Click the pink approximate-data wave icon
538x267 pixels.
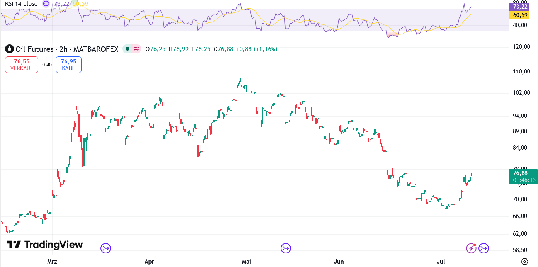point(136,49)
